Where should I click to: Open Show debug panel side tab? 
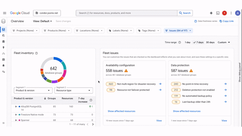pos(239,72)
